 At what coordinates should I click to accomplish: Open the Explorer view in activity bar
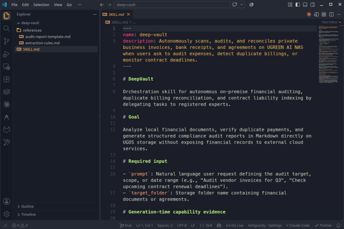pos(6,16)
